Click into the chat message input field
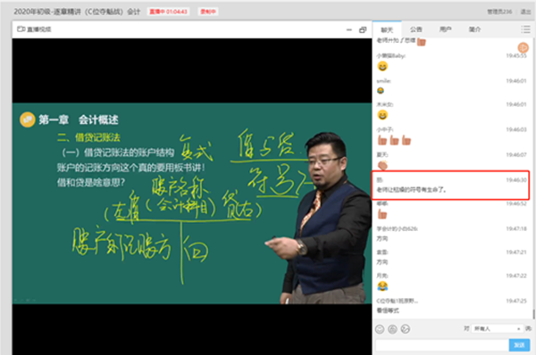The width and height of the screenshot is (536, 355). pyautogui.click(x=441, y=345)
